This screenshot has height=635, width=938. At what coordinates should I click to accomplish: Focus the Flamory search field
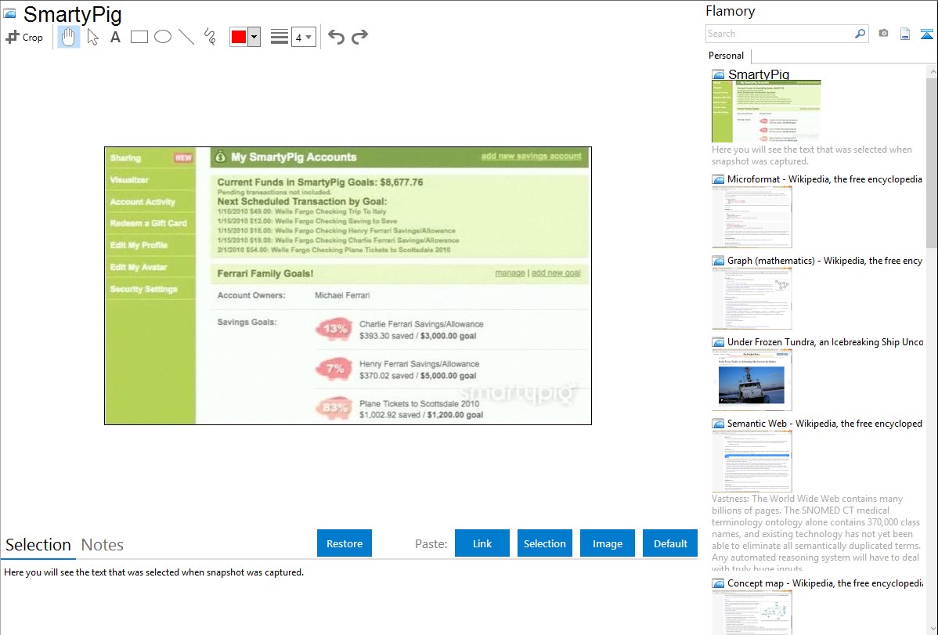[x=779, y=34]
